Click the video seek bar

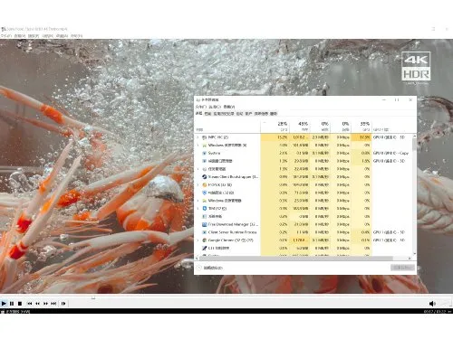coord(226,297)
